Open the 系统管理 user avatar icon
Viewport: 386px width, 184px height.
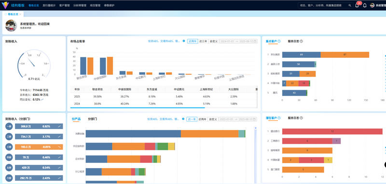(x=372, y=5)
